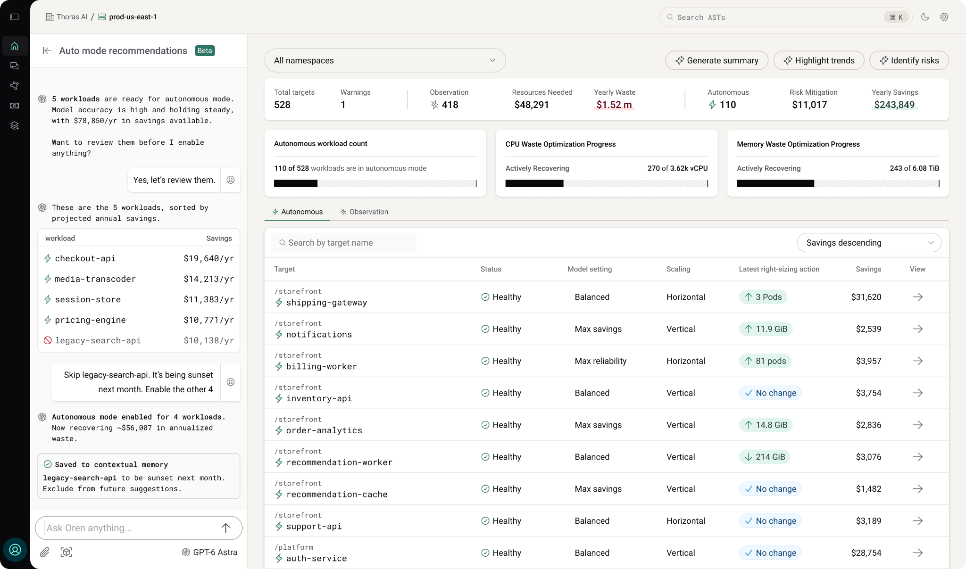Image resolution: width=966 pixels, height=569 pixels.
Task: Click the Thoras AI breadcrumb
Action: pos(67,17)
